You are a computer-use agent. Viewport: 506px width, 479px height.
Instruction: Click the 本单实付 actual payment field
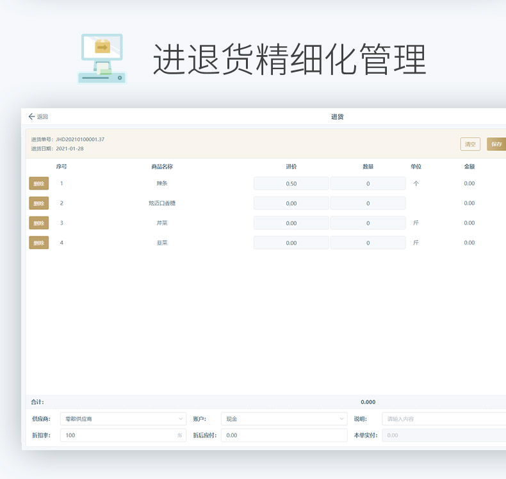coord(443,435)
